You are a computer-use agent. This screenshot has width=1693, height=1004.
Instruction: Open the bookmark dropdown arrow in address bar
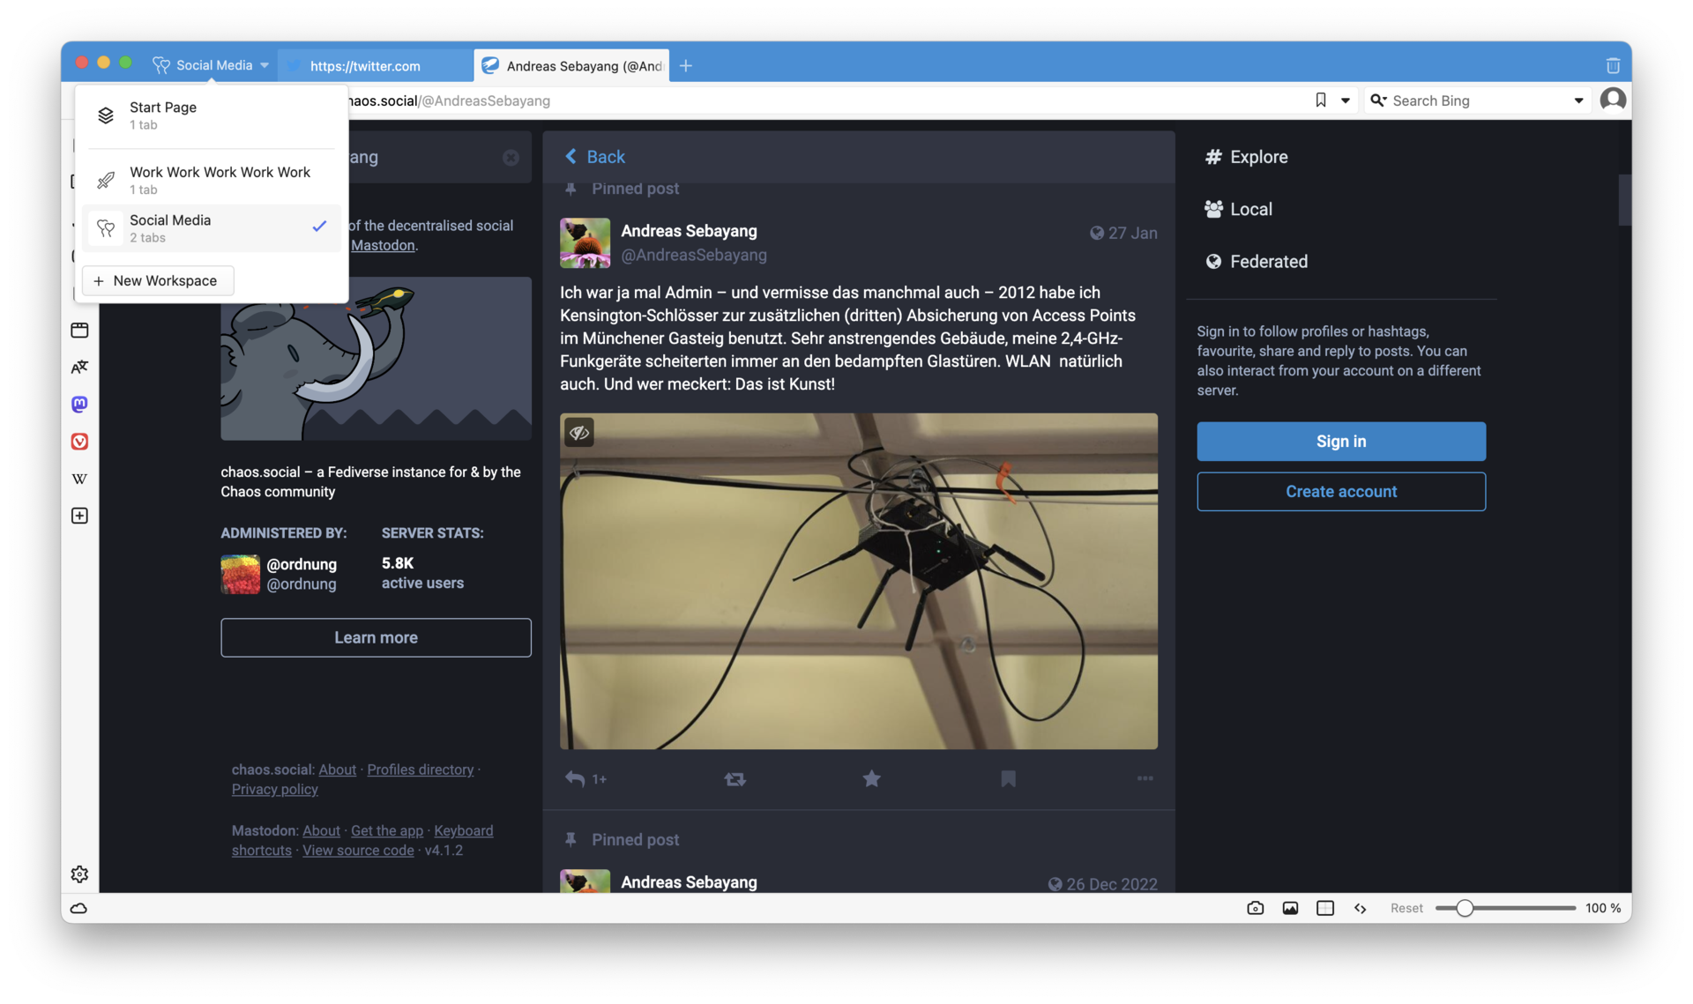1346,100
